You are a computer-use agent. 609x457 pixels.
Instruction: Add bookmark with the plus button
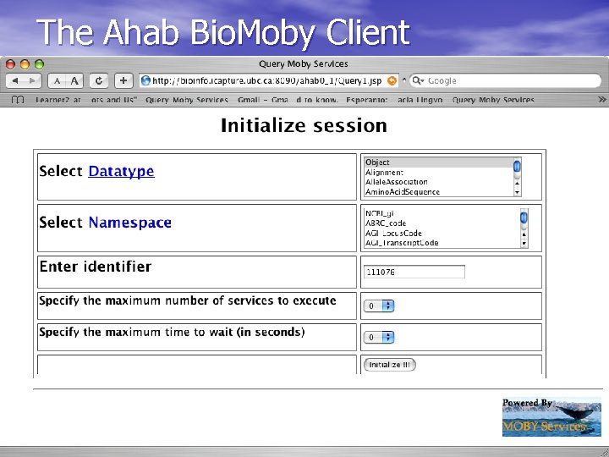point(123,81)
